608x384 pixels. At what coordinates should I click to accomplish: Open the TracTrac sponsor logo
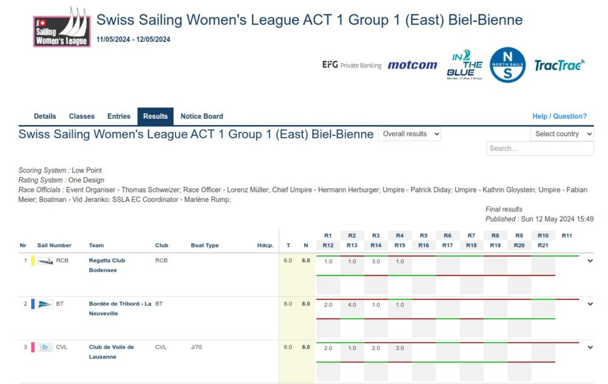click(x=559, y=65)
